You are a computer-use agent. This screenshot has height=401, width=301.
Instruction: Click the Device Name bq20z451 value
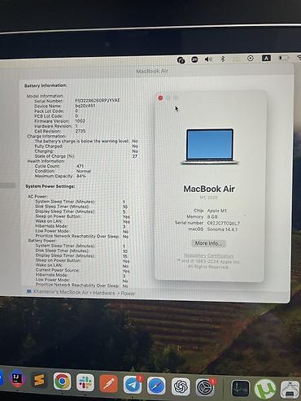tap(85, 106)
